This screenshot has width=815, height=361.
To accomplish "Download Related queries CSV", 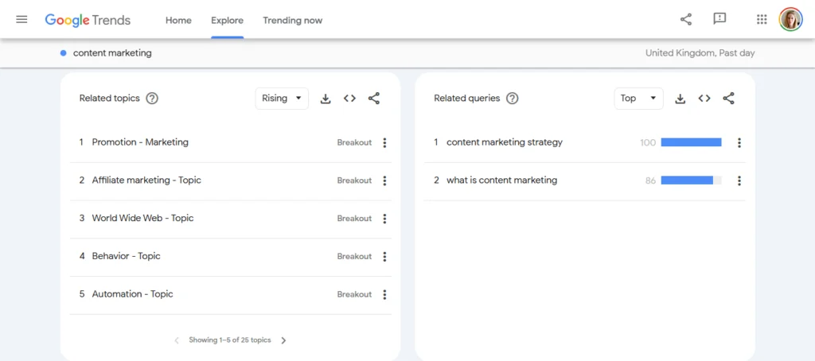I will click(680, 98).
